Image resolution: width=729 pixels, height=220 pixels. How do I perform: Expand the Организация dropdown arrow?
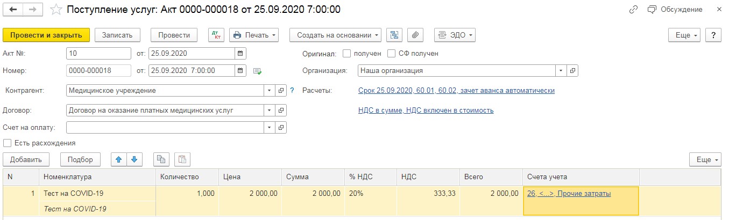coord(561,70)
